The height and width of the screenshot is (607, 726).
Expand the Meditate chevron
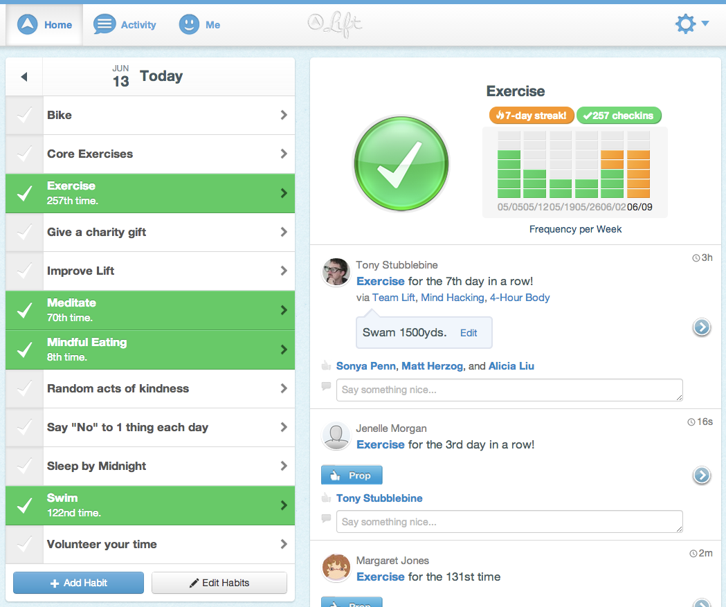[x=284, y=310]
